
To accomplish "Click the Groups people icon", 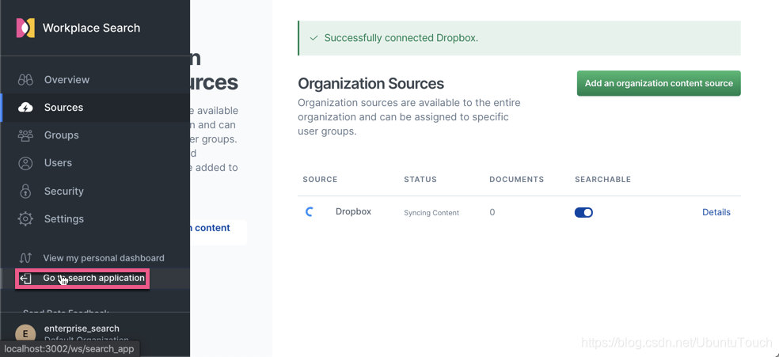I will click(x=25, y=135).
